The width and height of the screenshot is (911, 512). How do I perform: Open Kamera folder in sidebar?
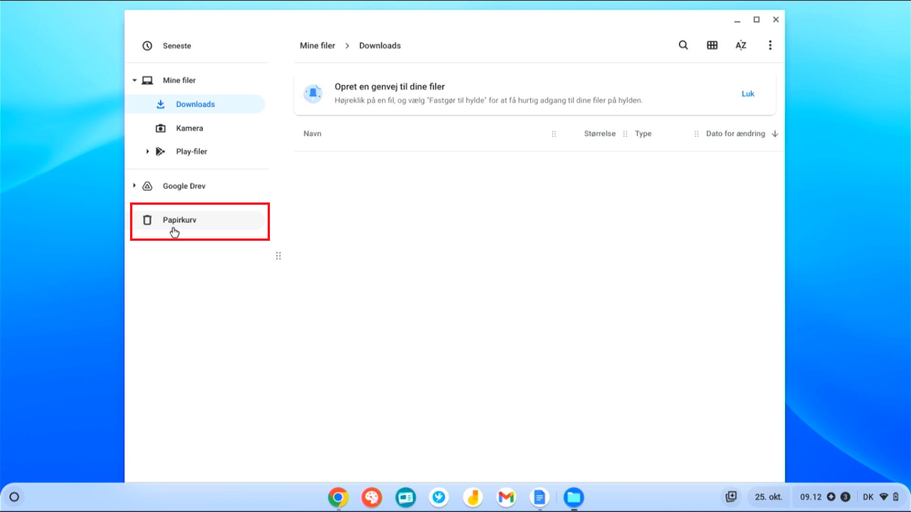[189, 128]
